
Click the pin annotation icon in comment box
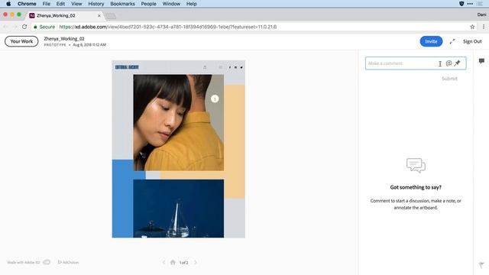(x=457, y=63)
